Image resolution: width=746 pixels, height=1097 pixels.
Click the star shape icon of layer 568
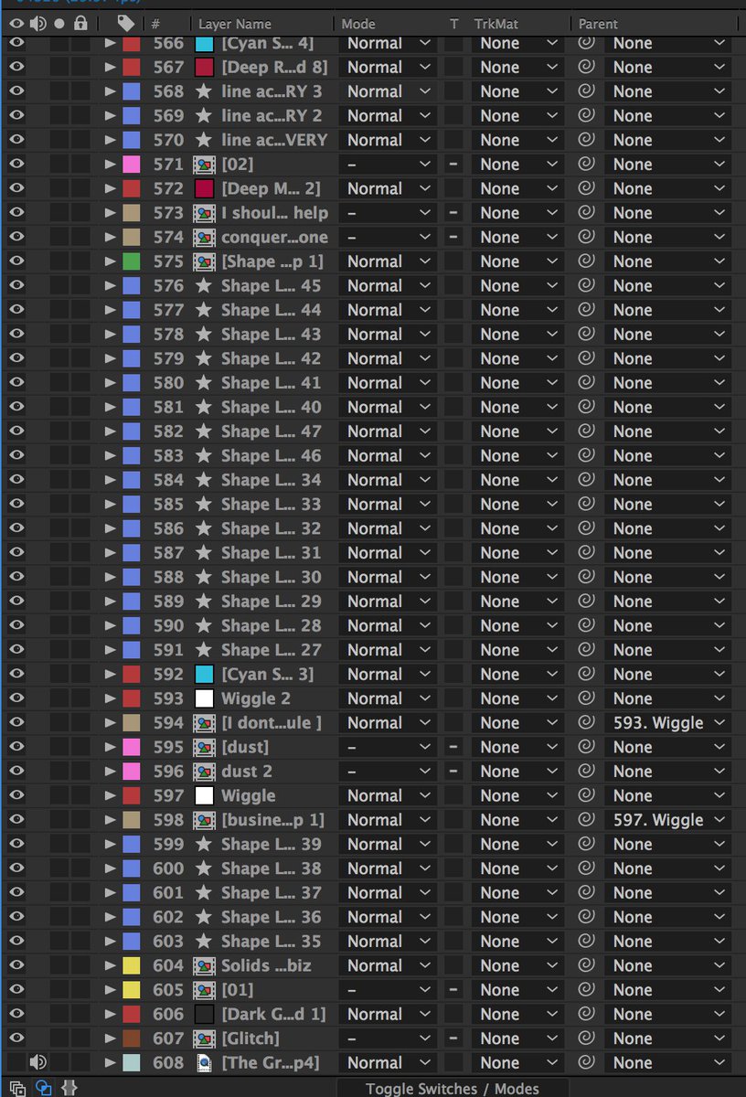coord(204,91)
